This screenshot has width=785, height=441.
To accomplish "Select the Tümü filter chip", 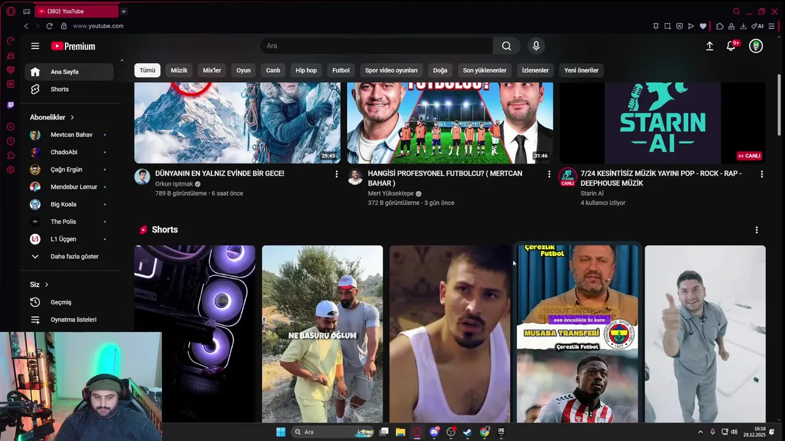I will point(147,70).
